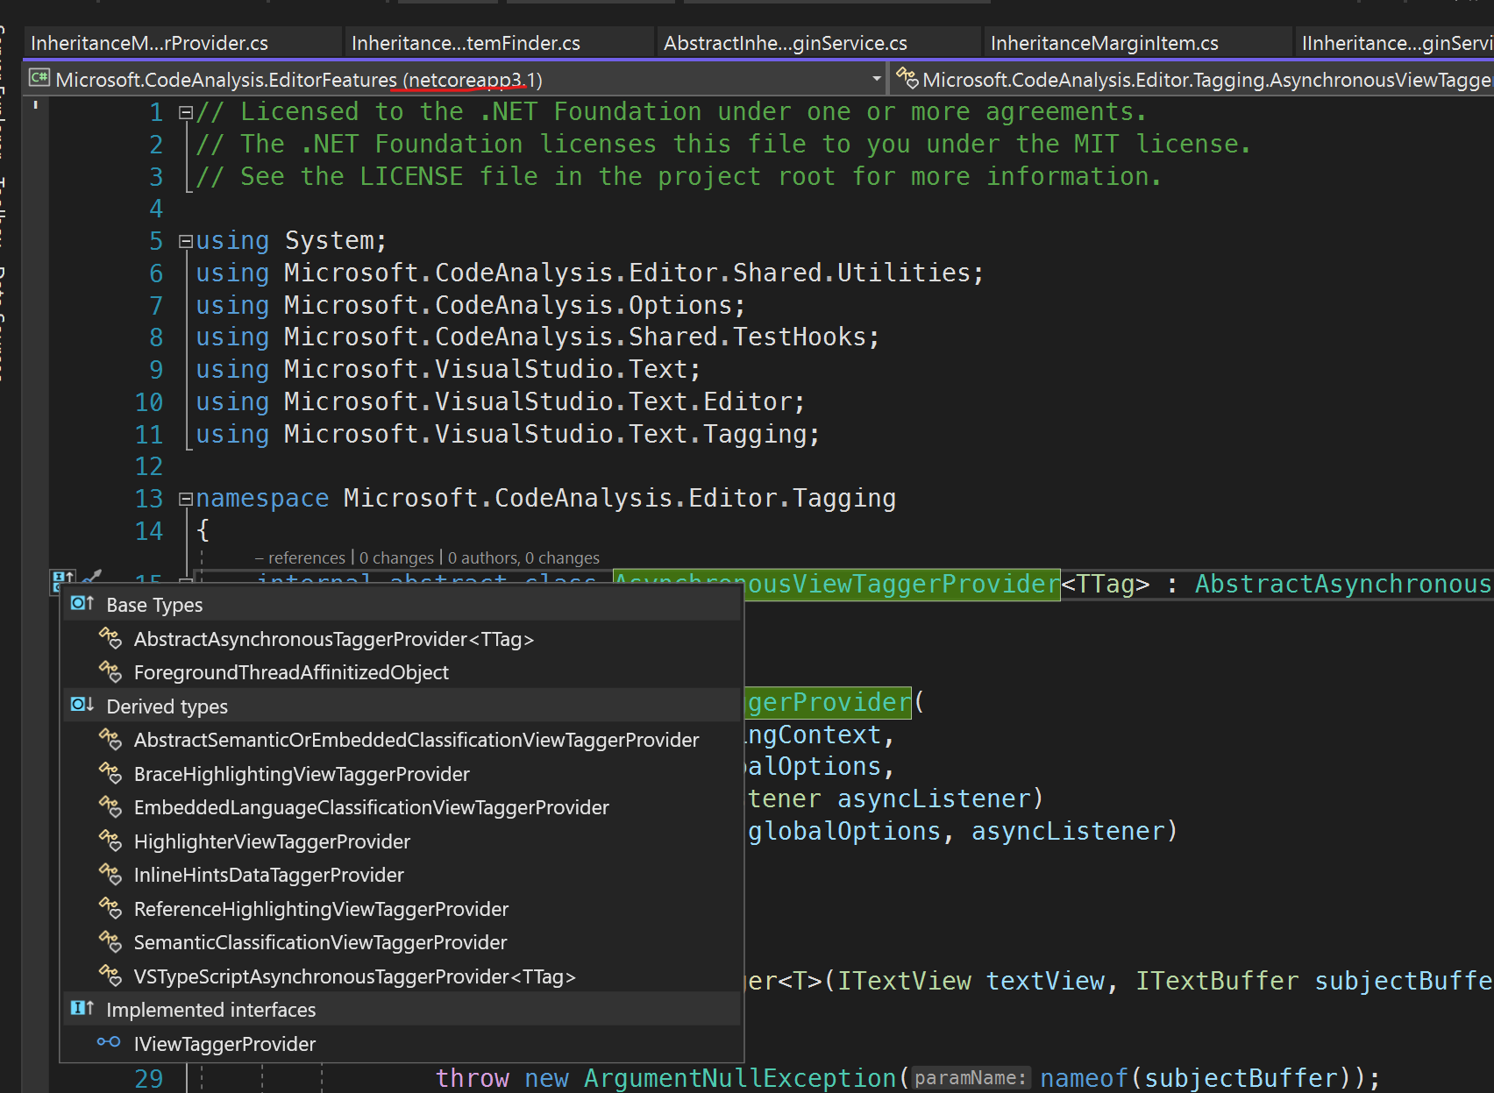
Task: Collapse the namespace block at line 13
Action: coord(185,499)
